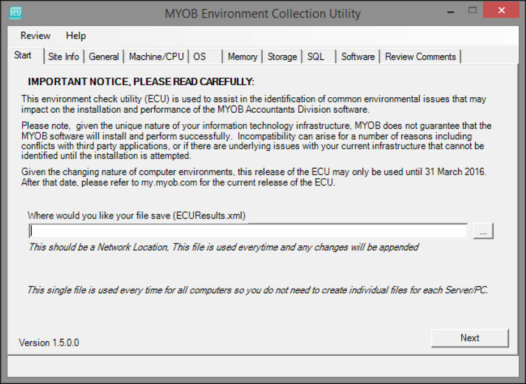
Task: Maximize the MYOB utility window
Action: [473, 11]
